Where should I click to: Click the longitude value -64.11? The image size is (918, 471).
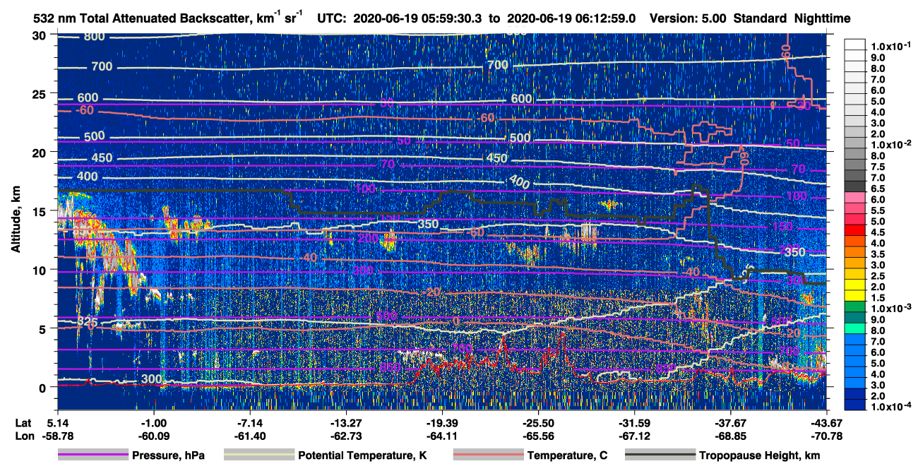click(x=442, y=436)
